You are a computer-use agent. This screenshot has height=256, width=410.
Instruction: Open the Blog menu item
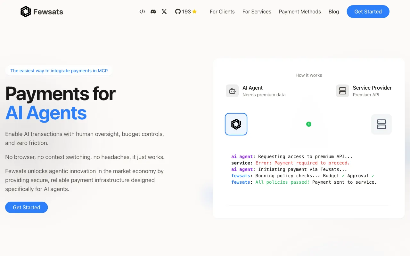[334, 12]
